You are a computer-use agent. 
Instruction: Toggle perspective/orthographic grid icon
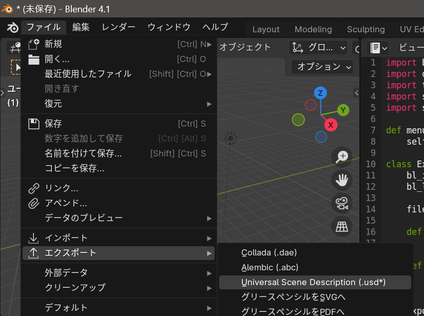[x=342, y=227]
